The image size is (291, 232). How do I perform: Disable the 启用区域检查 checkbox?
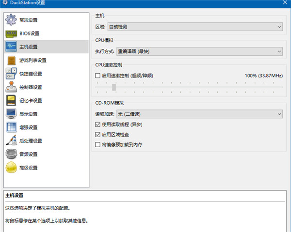pyautogui.click(x=98, y=134)
